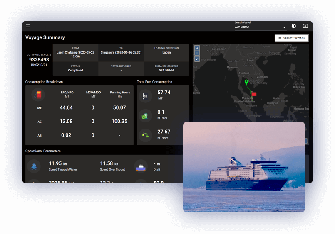Open the Search Vessel dropdown arrow
335x234 pixels.
[x=284, y=27]
